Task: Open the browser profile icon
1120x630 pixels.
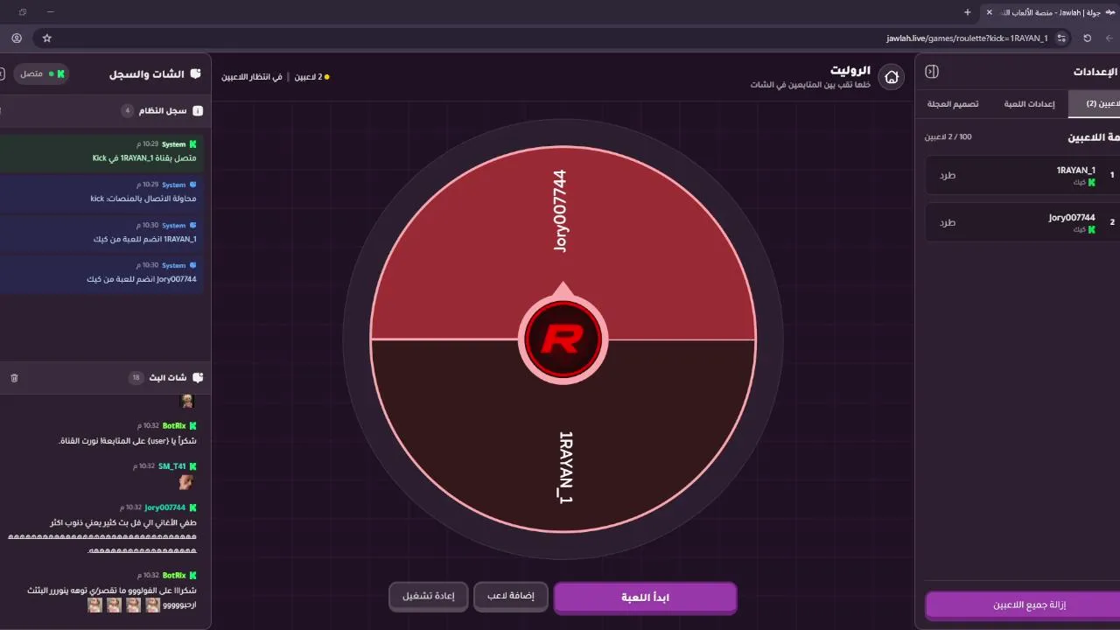Action: 17,38
